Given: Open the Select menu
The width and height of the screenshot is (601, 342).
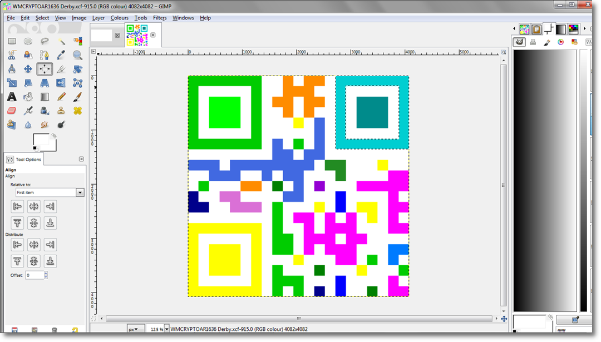Looking at the screenshot, I should 42,18.
